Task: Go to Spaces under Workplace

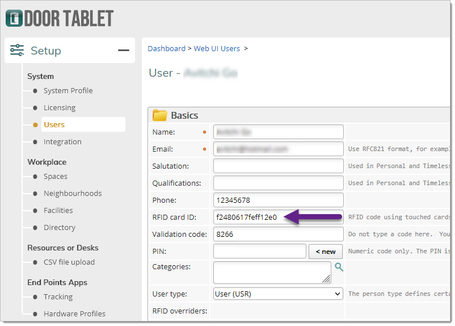Action: (55, 177)
